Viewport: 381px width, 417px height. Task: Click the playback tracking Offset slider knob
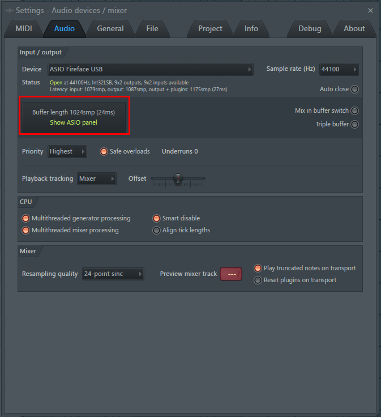pos(178,179)
